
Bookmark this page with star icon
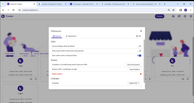173,10
